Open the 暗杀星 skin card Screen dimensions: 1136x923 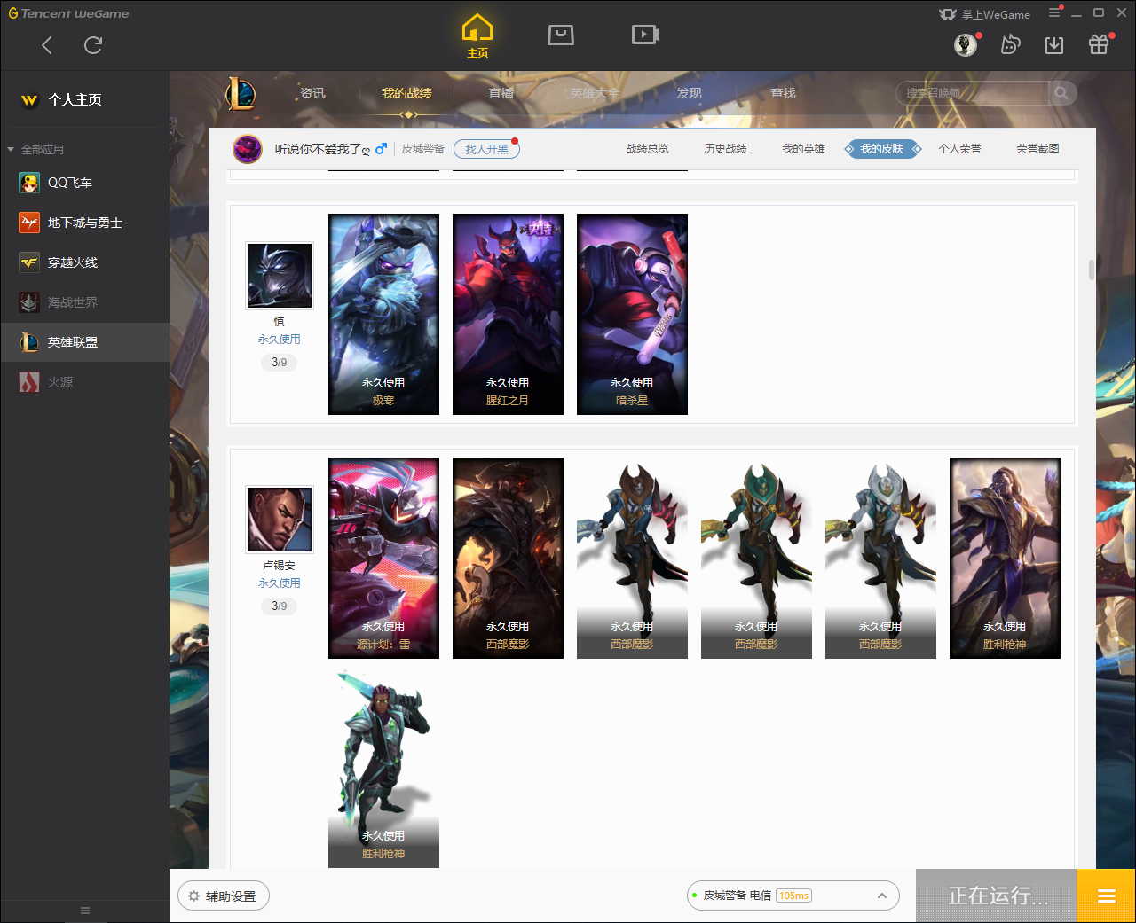tap(632, 314)
